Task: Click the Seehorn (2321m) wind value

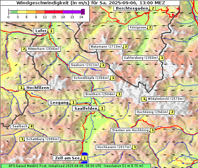Action: pos(103,65)
